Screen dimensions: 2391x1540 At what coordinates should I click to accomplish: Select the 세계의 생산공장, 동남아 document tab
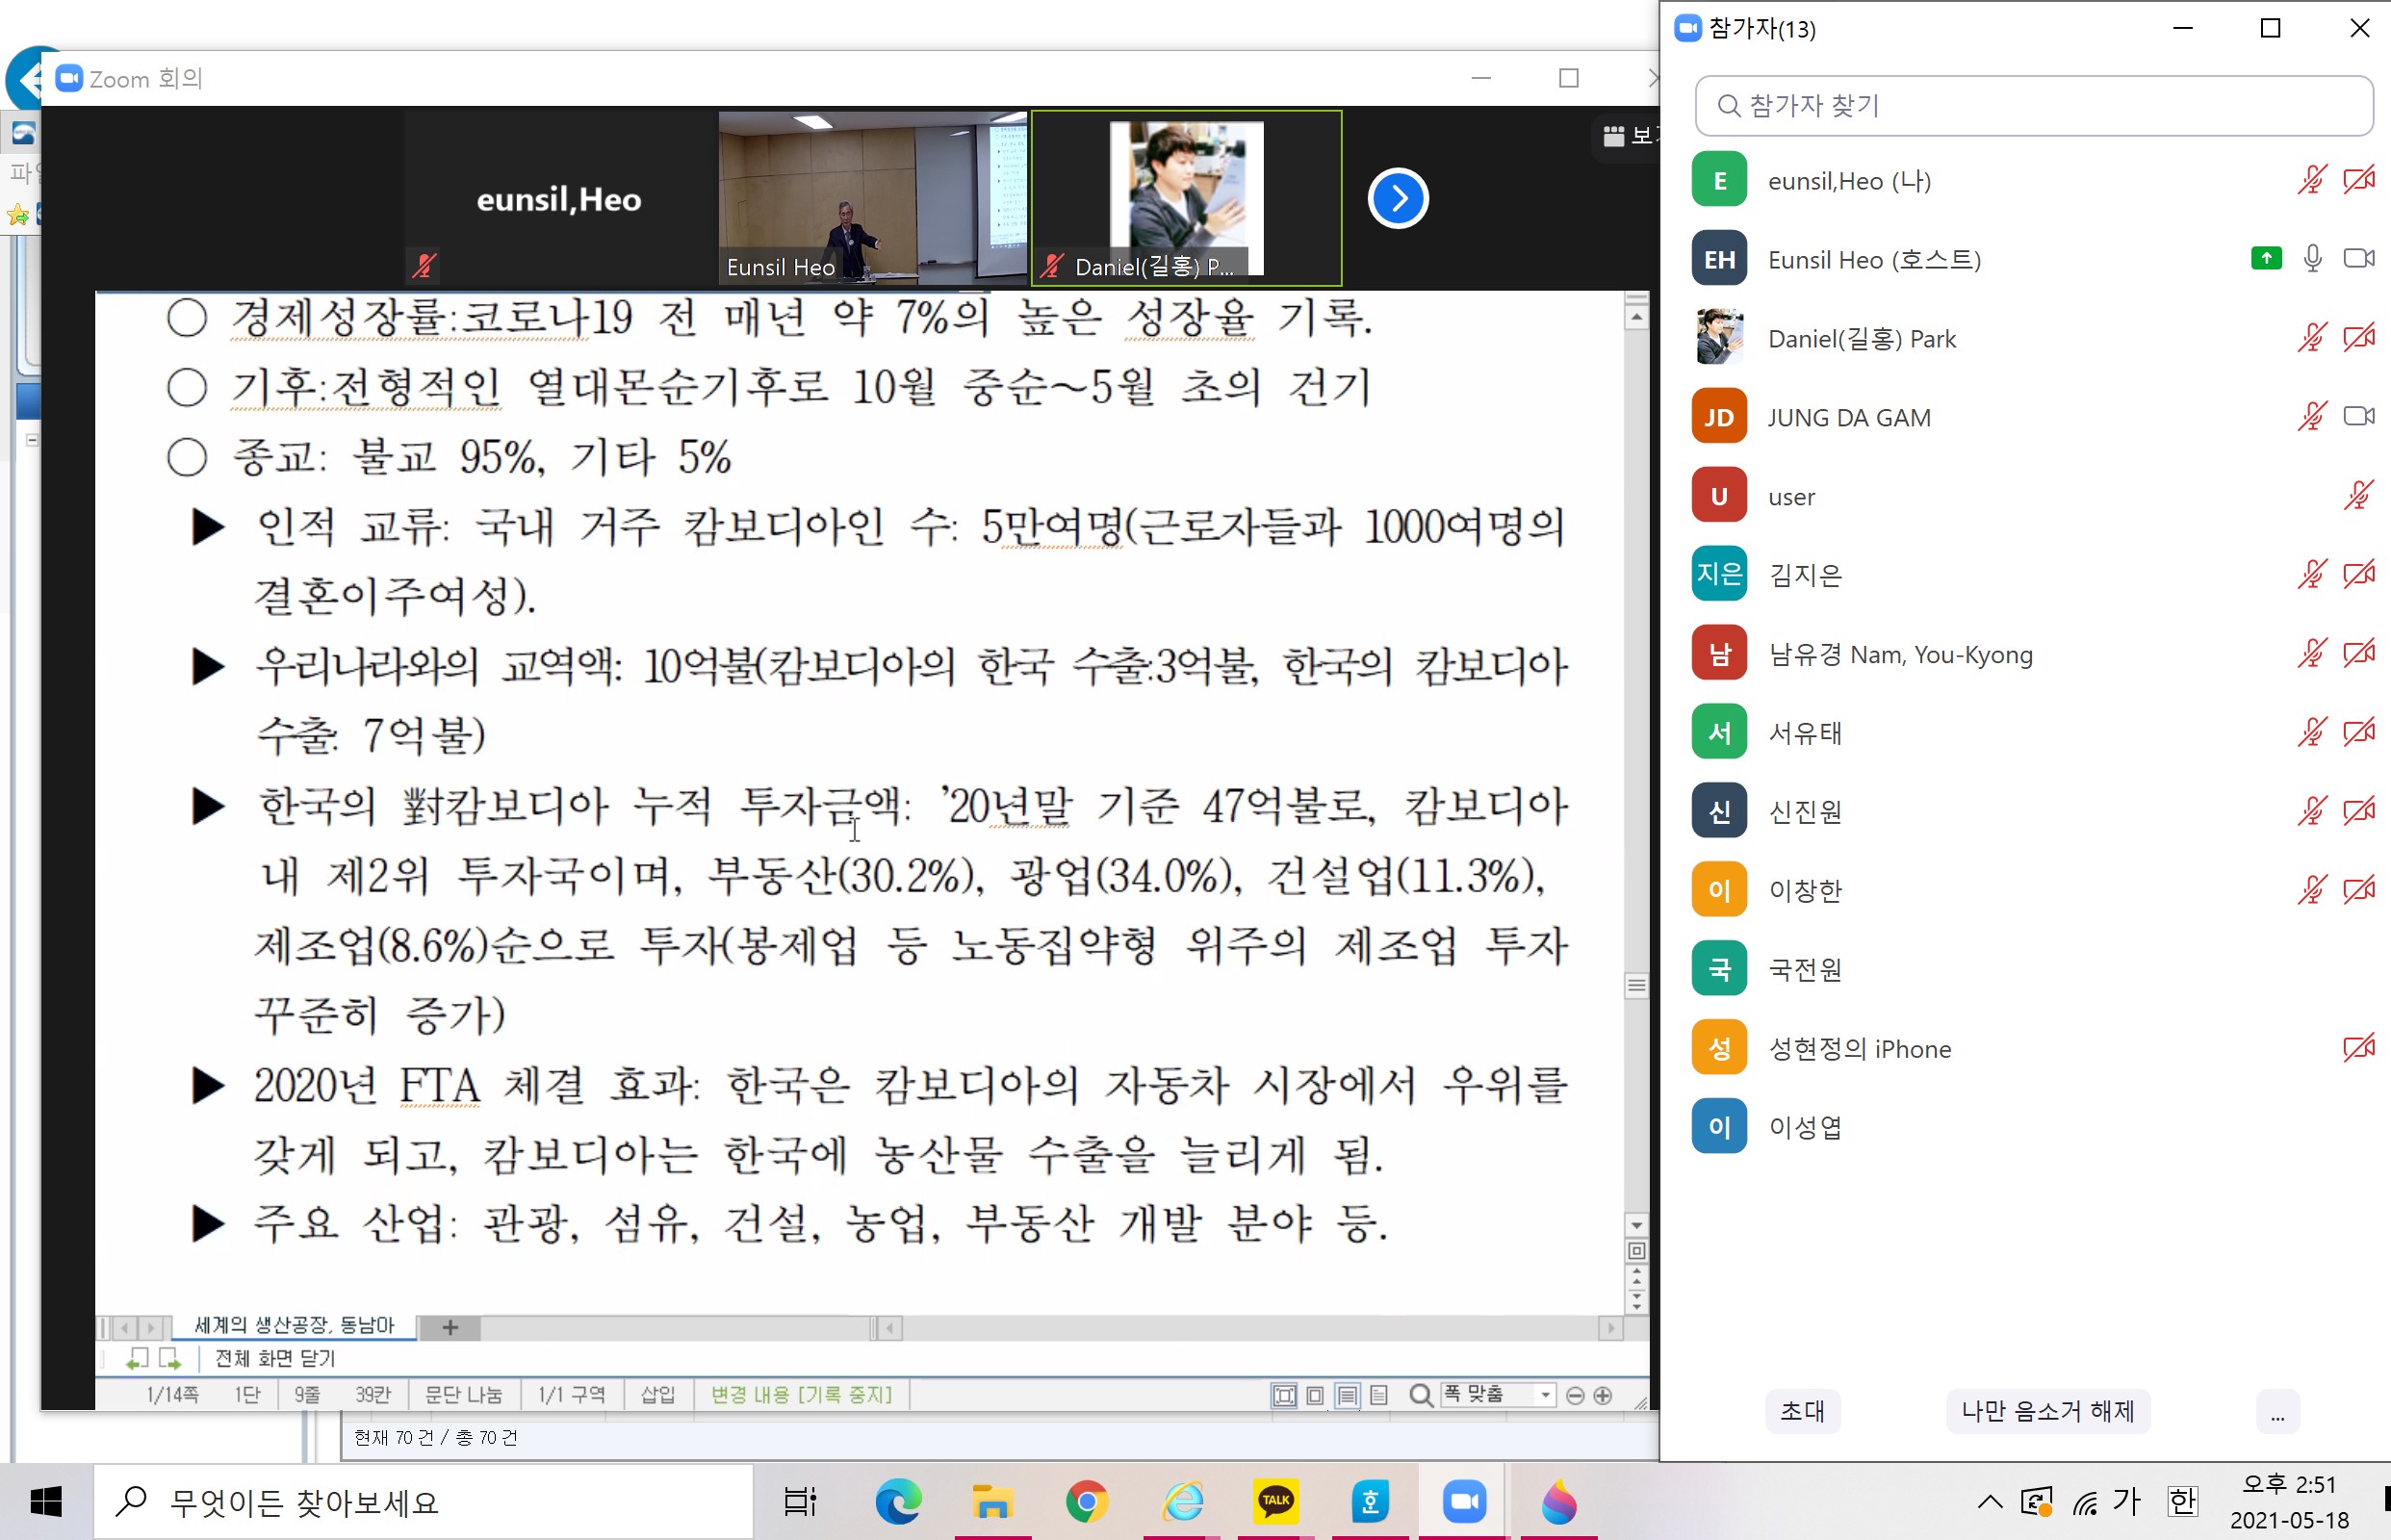tap(294, 1325)
